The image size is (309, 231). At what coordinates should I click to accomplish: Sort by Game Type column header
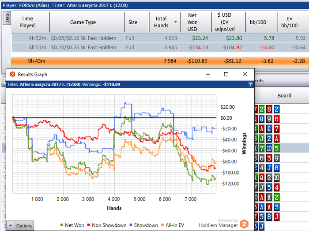(83, 22)
